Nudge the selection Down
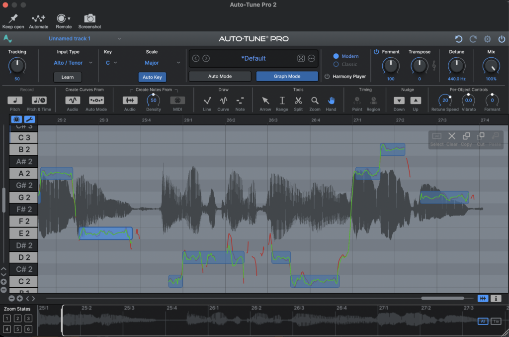509x337 pixels. point(399,101)
